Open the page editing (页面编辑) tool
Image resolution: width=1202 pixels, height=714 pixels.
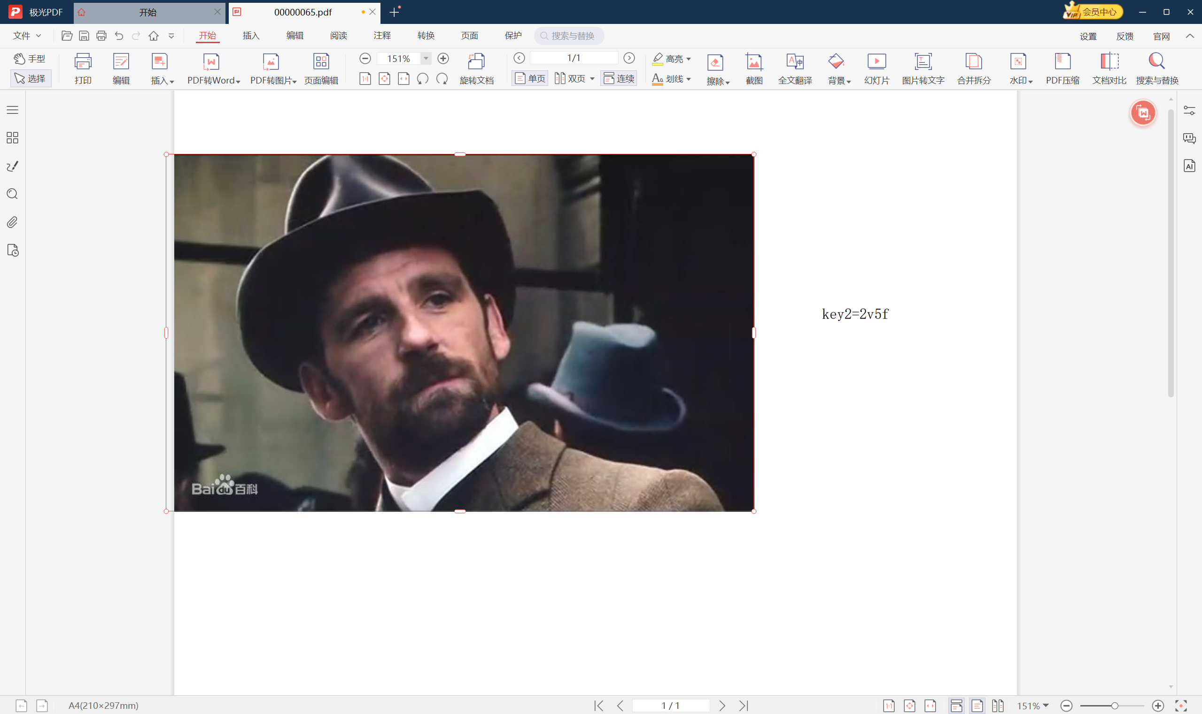click(321, 69)
